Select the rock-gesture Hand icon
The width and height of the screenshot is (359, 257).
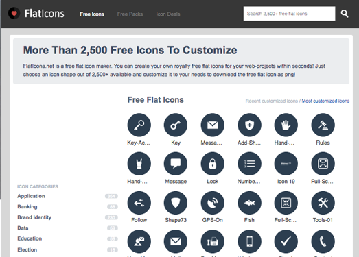tap(139, 164)
